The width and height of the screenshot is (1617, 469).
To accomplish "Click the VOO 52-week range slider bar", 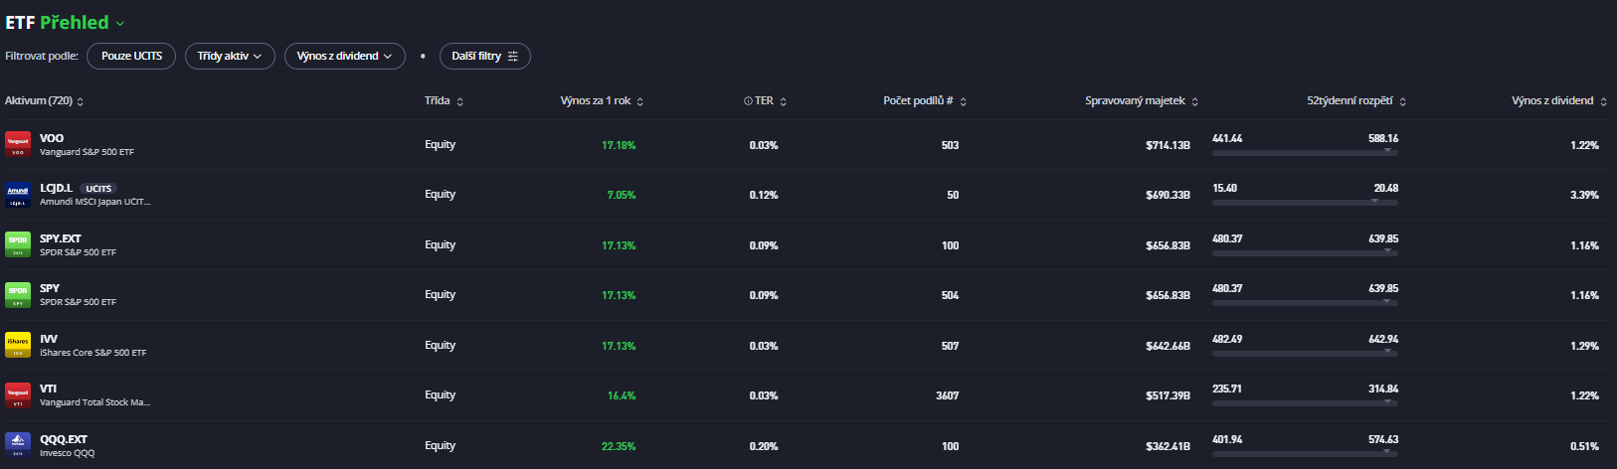I will tap(1305, 153).
